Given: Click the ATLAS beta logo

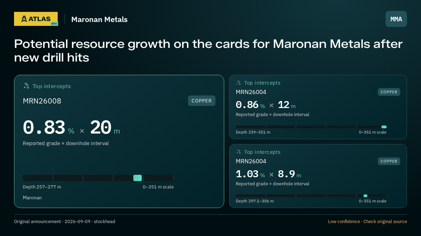Looking at the screenshot, I should 36,19.
